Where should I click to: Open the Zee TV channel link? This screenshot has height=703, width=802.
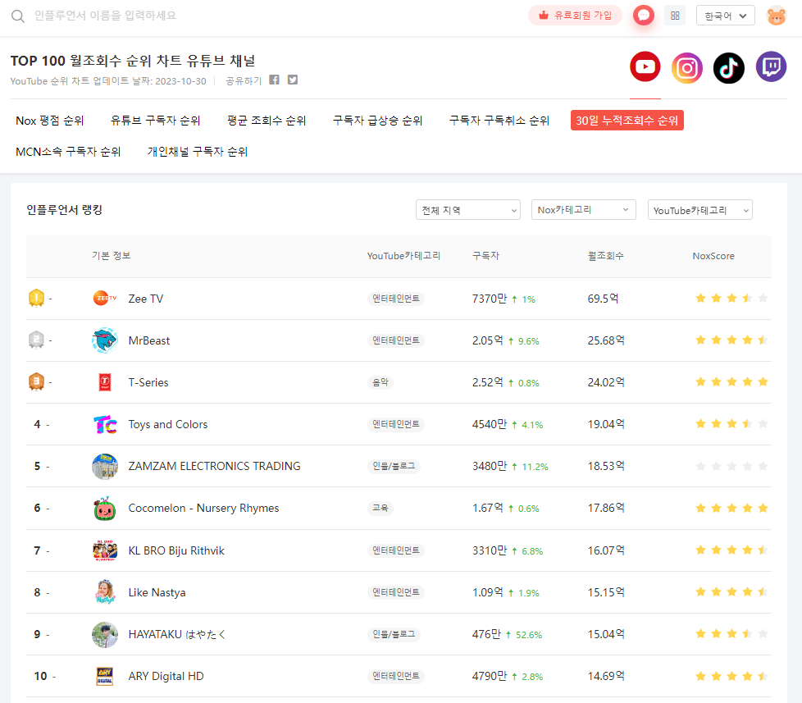(146, 299)
